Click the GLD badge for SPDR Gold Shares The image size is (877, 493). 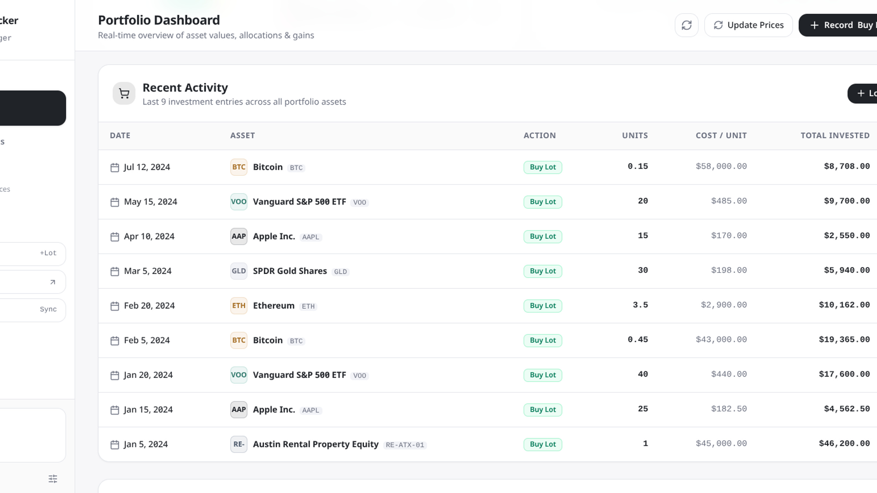[239, 271]
